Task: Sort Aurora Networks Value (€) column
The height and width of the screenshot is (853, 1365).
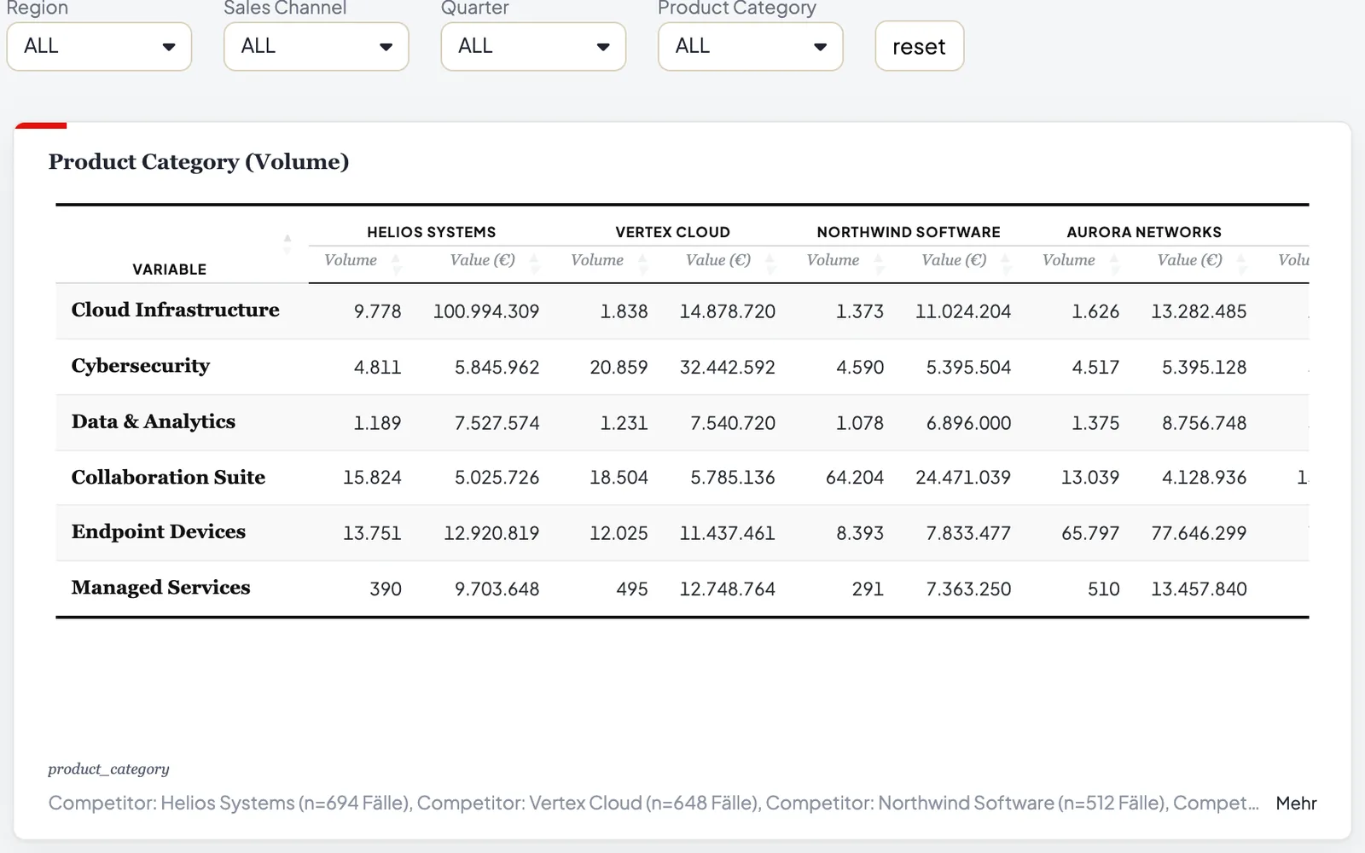Action: 1241,264
